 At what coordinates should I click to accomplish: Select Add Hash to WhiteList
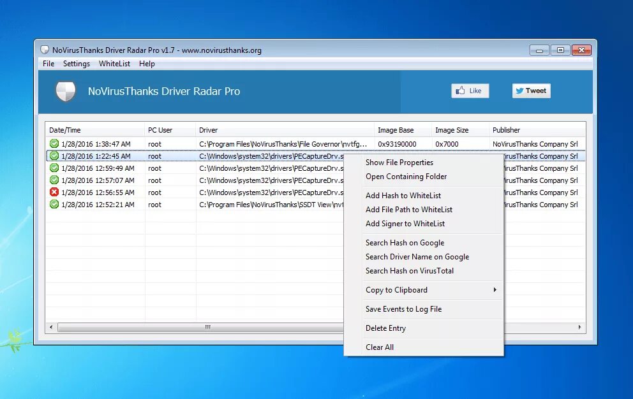click(424, 195)
